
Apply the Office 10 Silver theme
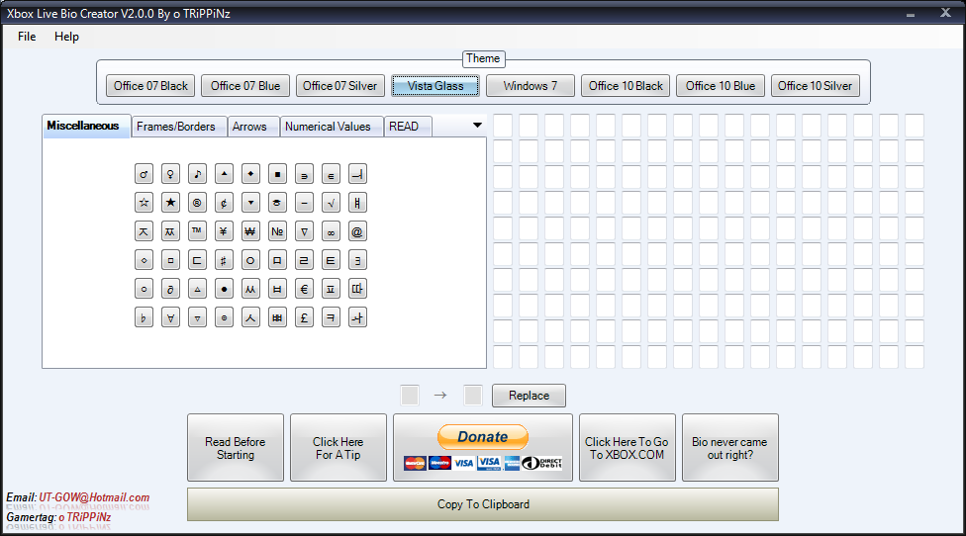pos(816,85)
